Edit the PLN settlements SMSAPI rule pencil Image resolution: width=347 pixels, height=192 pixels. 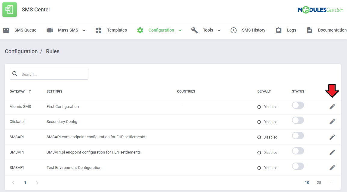click(332, 152)
